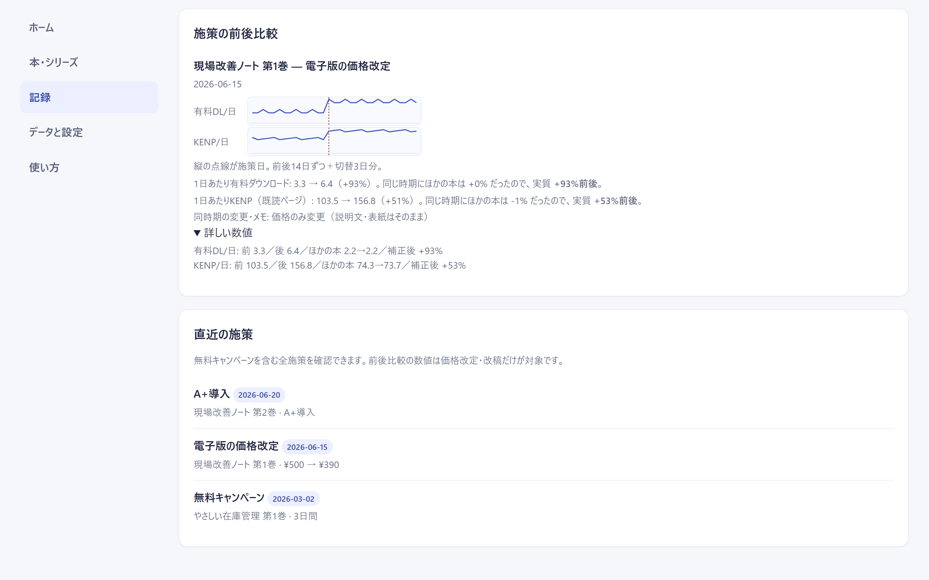Viewport: 929px width, 580px height.
Task: Click the 同時期の変更・メモ note line
Action: (x=311, y=217)
